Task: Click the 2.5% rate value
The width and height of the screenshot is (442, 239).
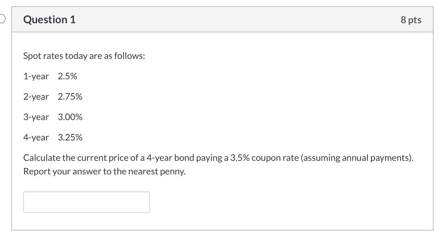Action: pyautogui.click(x=67, y=76)
